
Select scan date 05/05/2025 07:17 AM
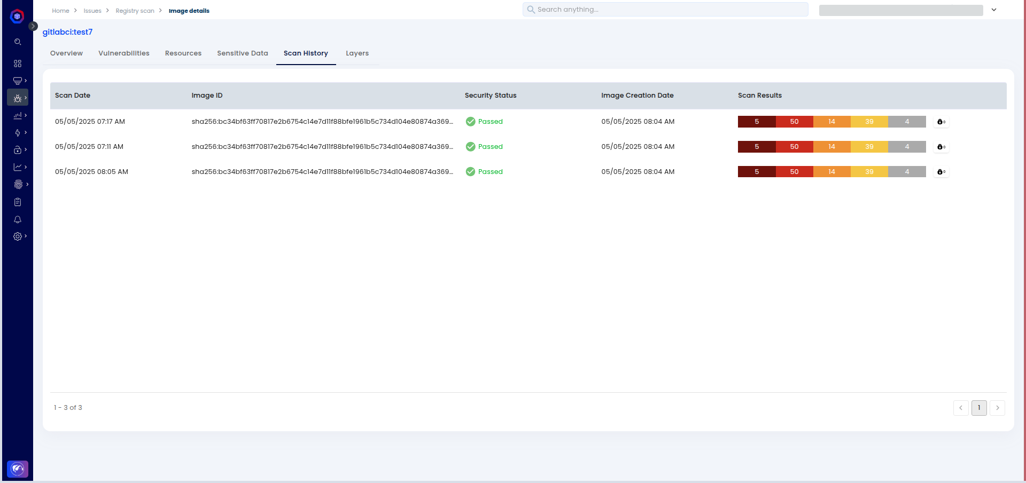(x=90, y=122)
